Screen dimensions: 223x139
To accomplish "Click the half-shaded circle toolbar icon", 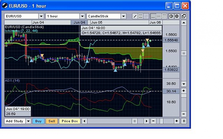I will tap(171, 16).
